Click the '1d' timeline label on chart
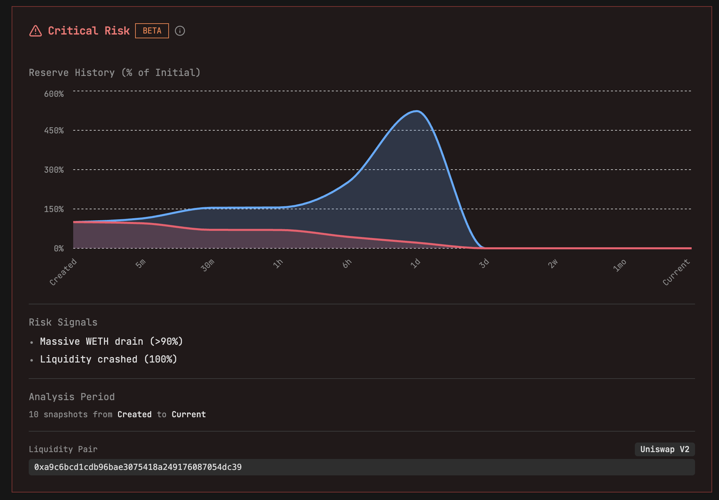719x500 pixels. tap(415, 263)
